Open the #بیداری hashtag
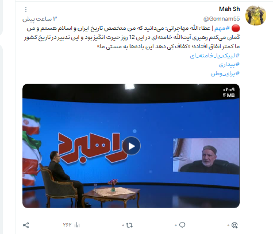 (x=229, y=65)
